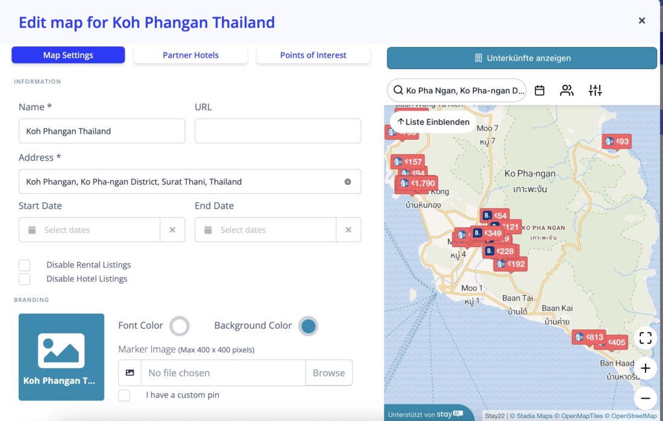Zoom out on the map
663x421 pixels.
646,398
